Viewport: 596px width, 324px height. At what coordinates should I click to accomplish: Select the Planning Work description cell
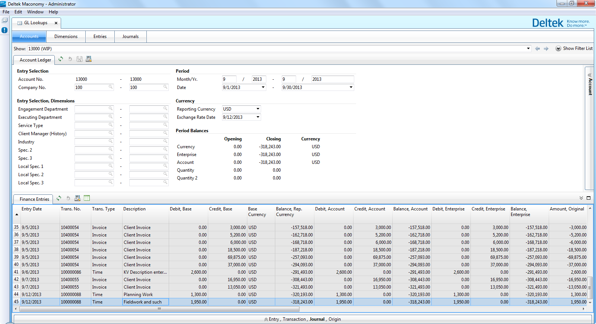(x=146, y=295)
